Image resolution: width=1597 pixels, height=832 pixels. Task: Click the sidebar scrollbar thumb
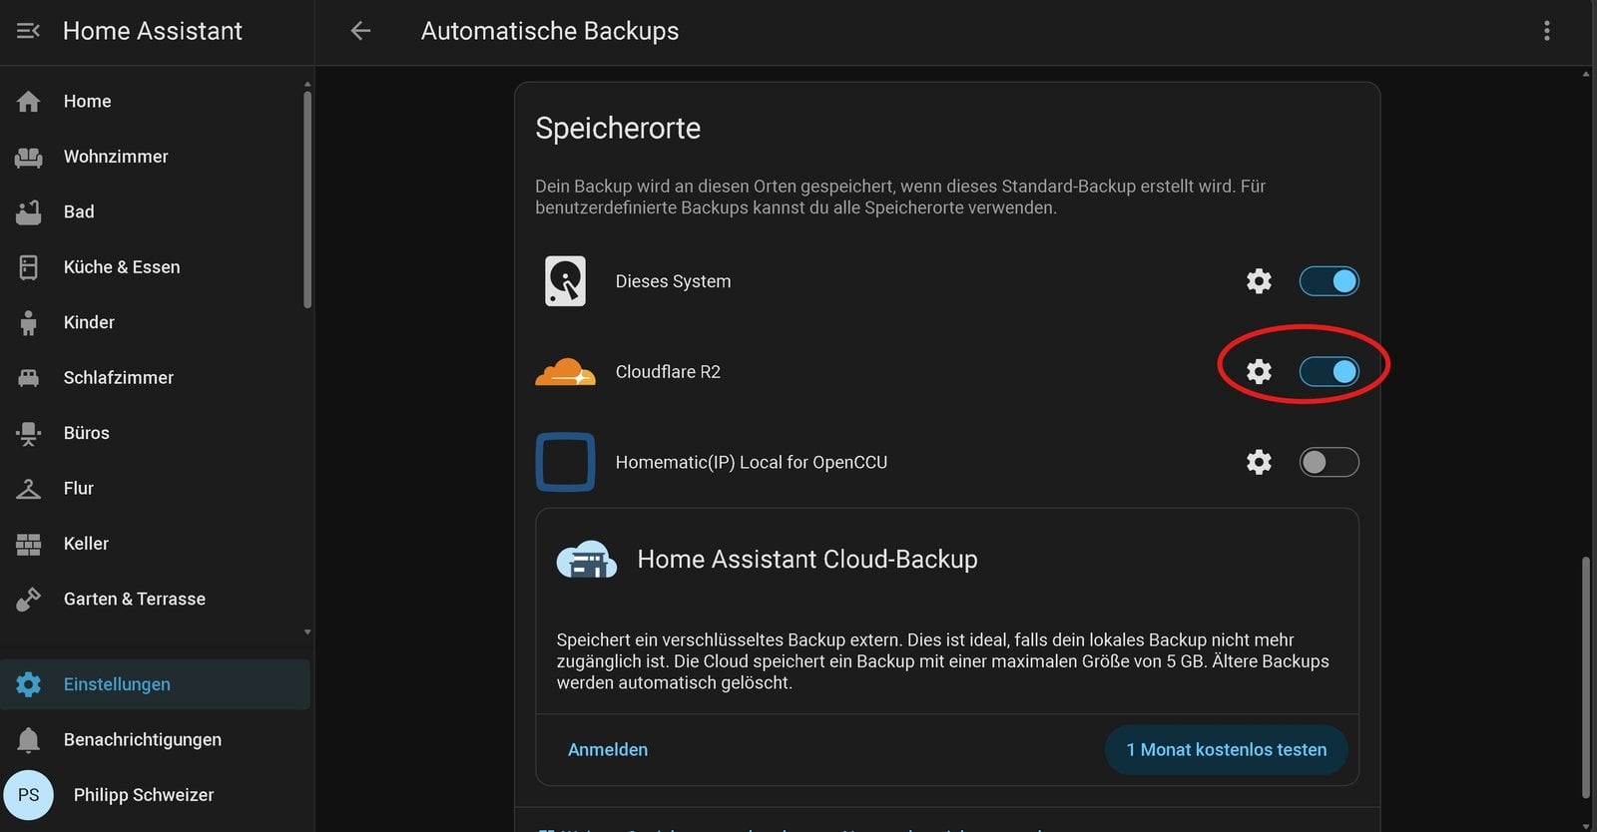pos(307,200)
